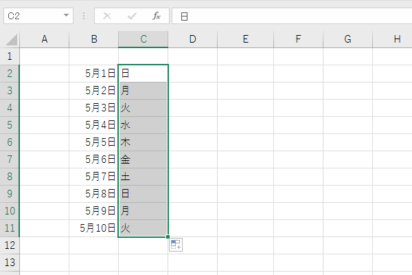Select column D header
Image resolution: width=412 pixels, height=275 pixels.
tap(192, 39)
